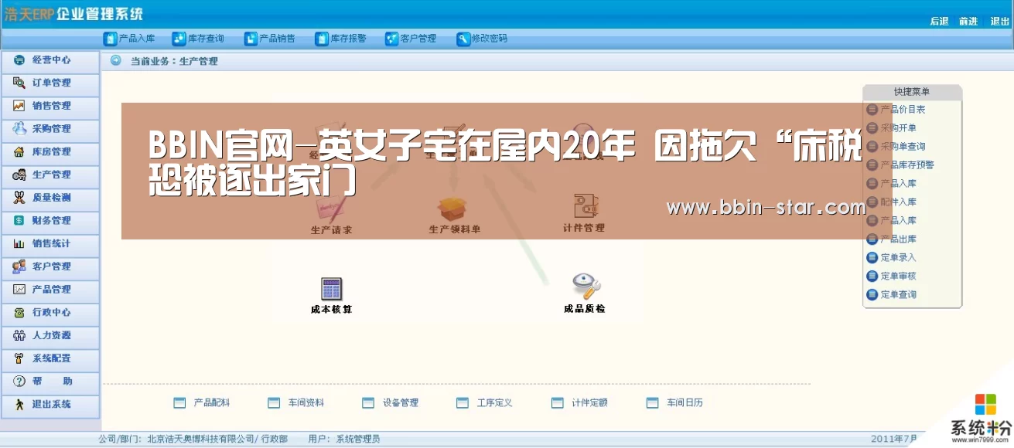
Task: Click 产品库存预警 in quick menu
Action: pyautogui.click(x=901, y=165)
